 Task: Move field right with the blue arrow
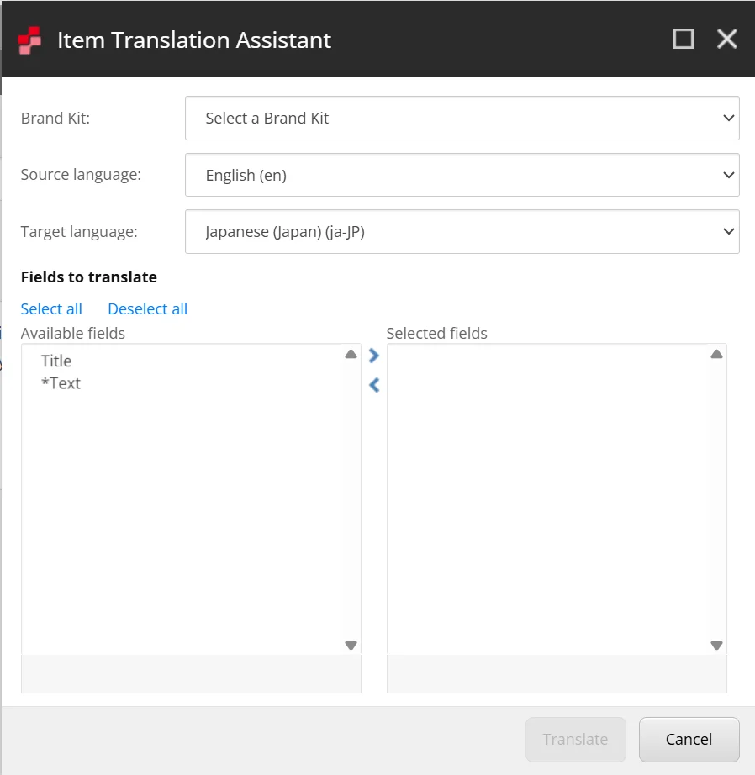374,356
